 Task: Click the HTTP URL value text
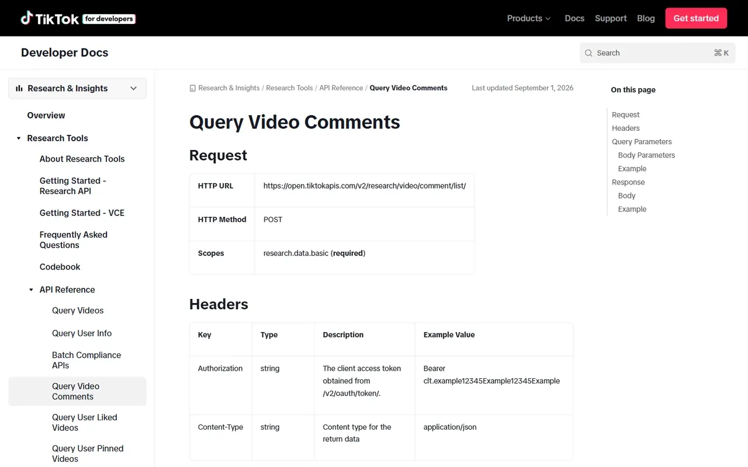click(x=365, y=186)
